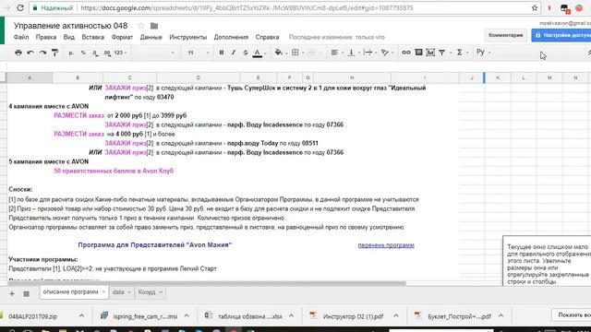The width and height of the screenshot is (591, 332).
Task: Open the Формат menu
Action: [122, 37]
